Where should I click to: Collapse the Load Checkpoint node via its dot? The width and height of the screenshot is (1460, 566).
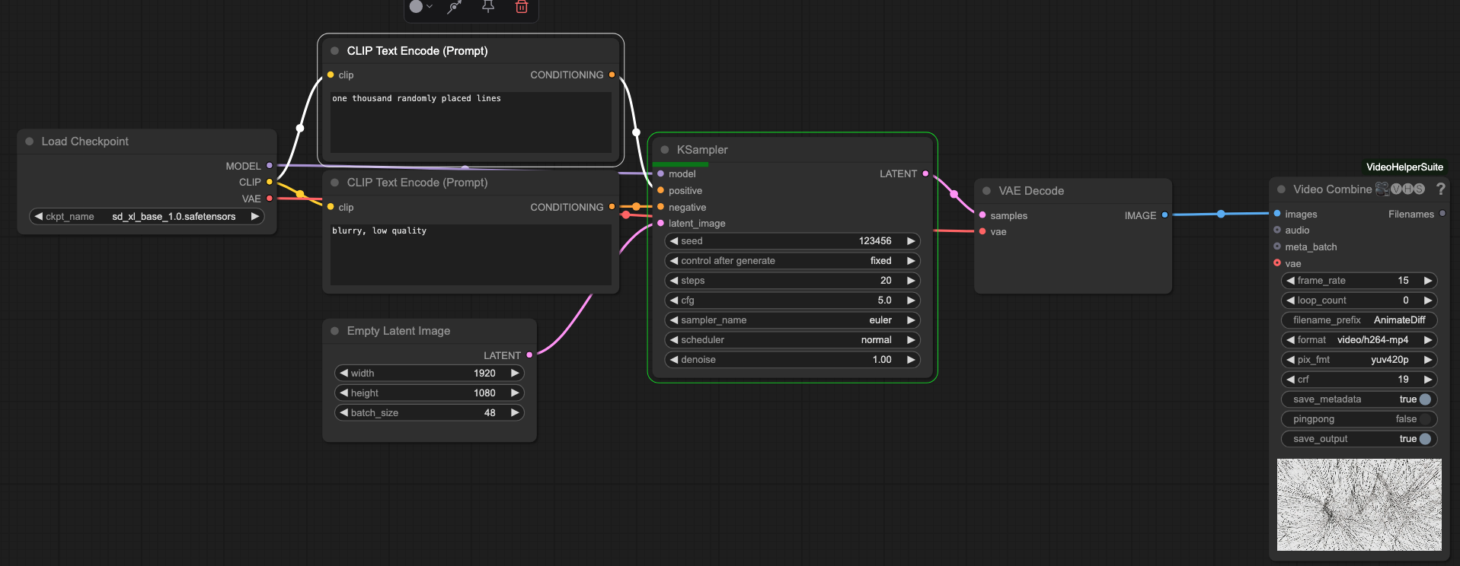[30, 141]
